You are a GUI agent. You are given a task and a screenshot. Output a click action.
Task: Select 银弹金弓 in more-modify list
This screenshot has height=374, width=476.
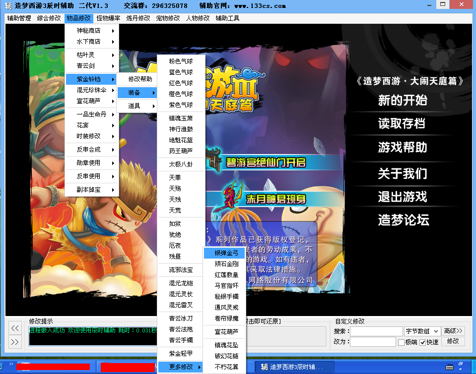pos(224,253)
